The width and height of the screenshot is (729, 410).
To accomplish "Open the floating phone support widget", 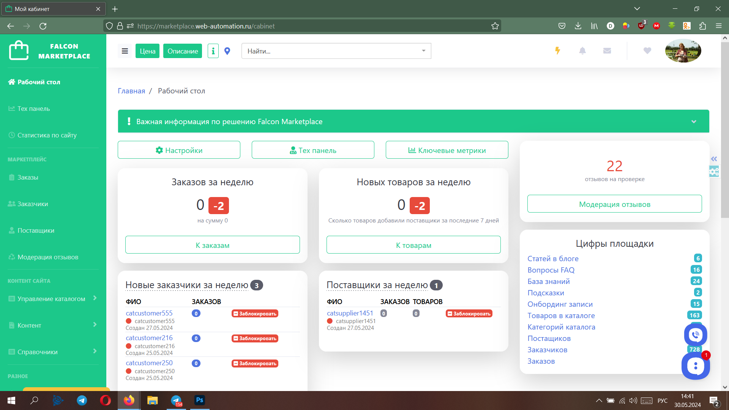I will click(x=695, y=335).
